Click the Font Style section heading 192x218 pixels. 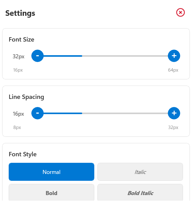(x=23, y=154)
